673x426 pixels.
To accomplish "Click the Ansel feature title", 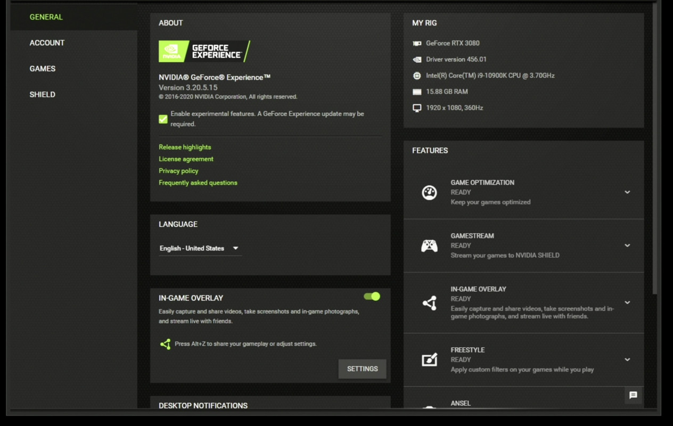I will click(461, 404).
